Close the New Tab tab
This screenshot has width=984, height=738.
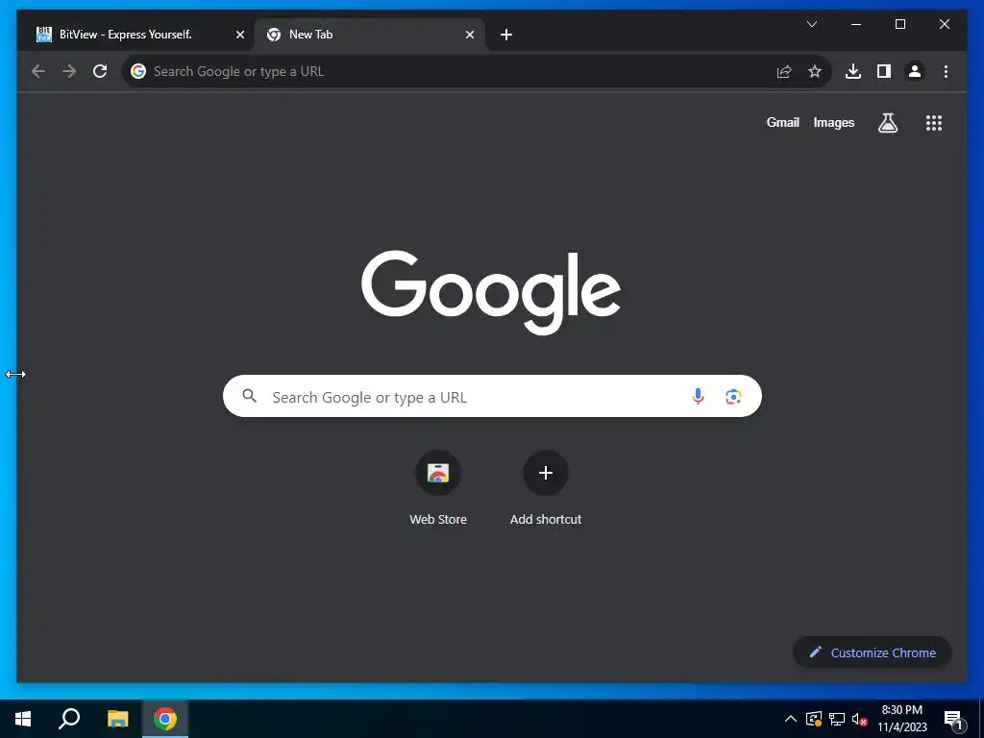pos(469,35)
